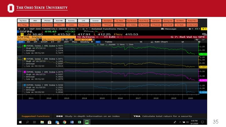The height and width of the screenshot is (127, 226).
Task: Open the end date calendar picker
Action: tap(63, 40)
